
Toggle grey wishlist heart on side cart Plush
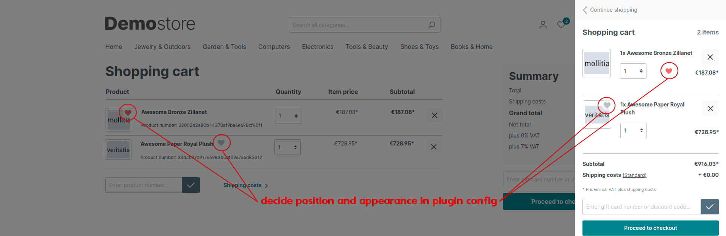pos(607,105)
